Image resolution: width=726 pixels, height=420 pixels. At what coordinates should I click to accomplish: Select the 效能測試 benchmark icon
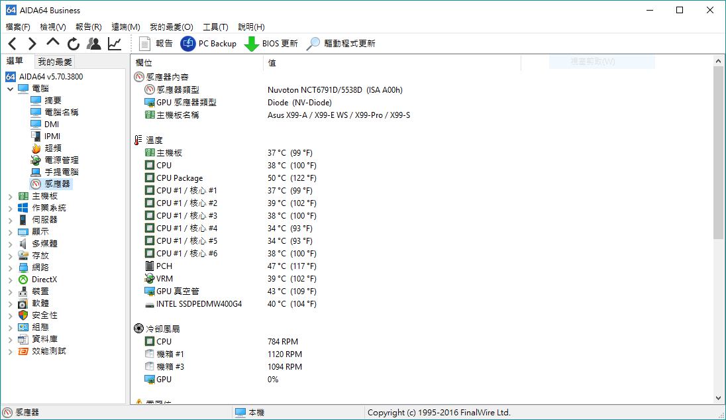tap(23, 351)
